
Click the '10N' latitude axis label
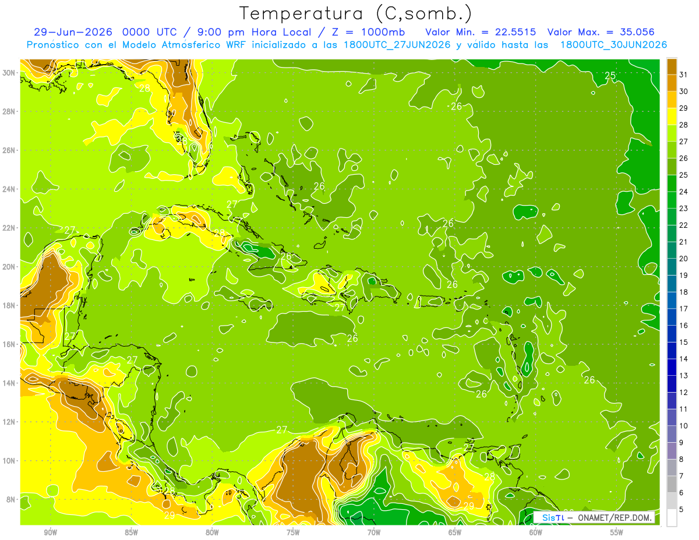(x=9, y=461)
